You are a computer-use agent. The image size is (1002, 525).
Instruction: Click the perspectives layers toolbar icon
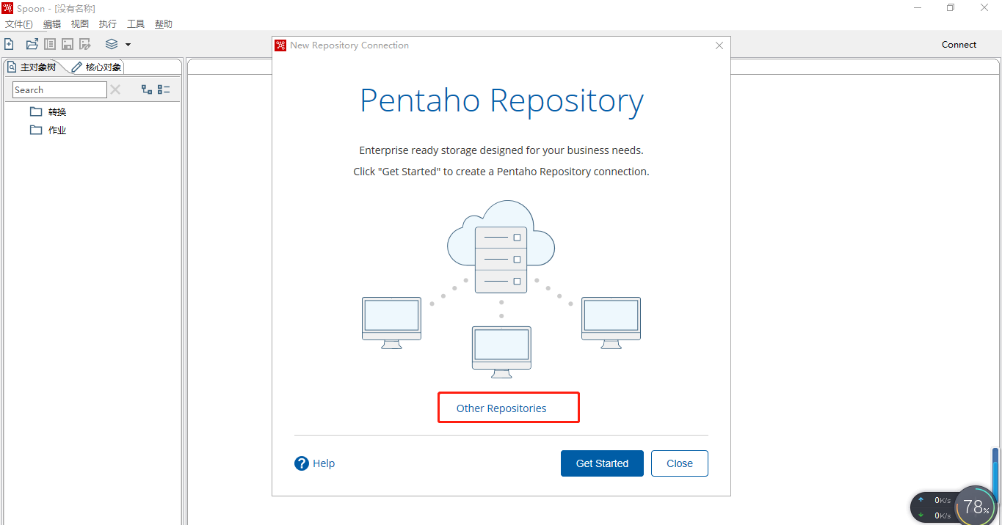pyautogui.click(x=112, y=44)
